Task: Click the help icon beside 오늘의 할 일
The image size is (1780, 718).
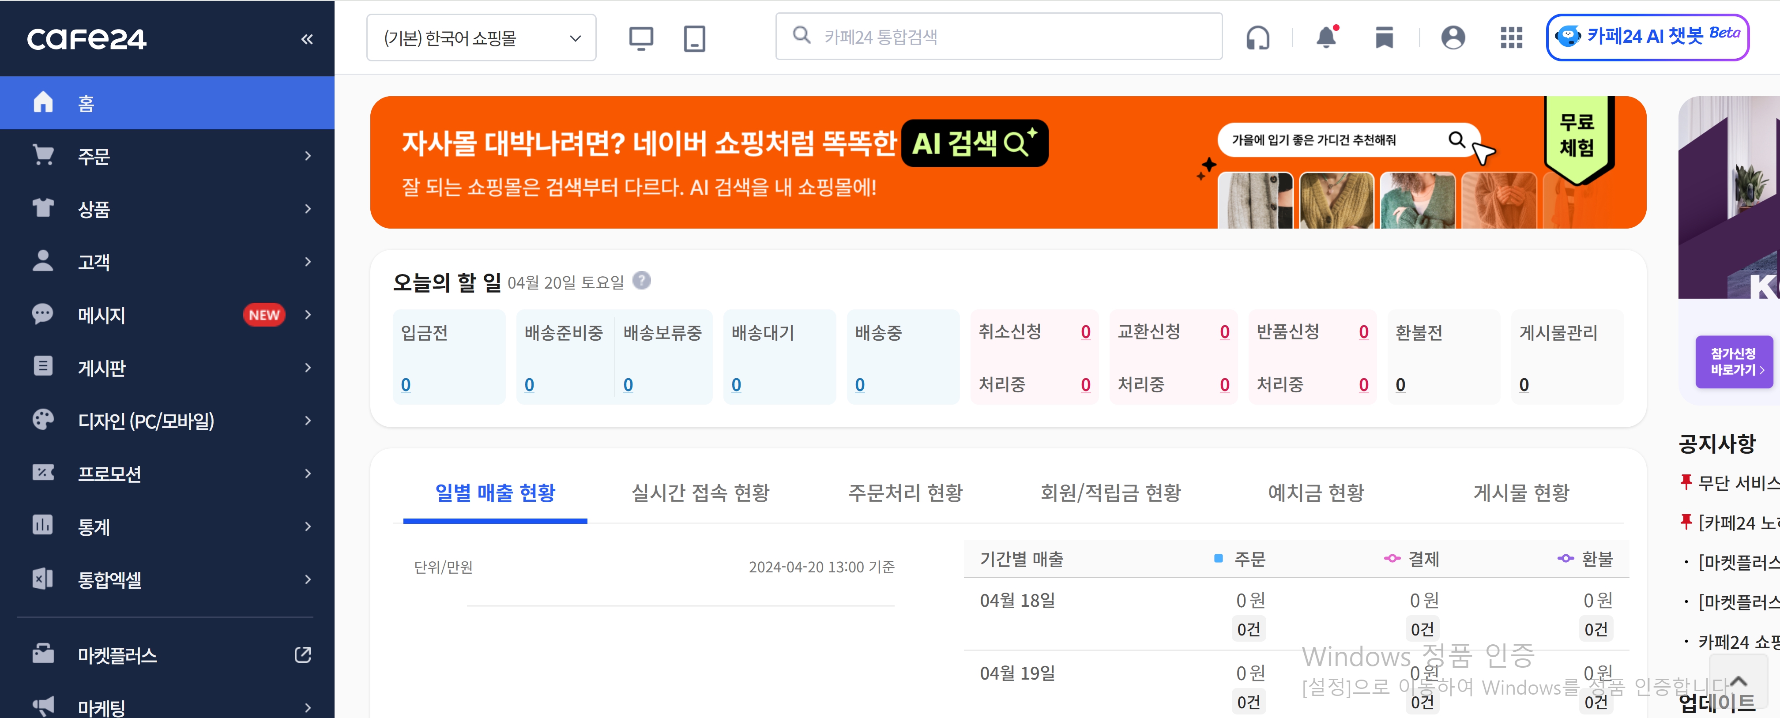Action: 641,281
